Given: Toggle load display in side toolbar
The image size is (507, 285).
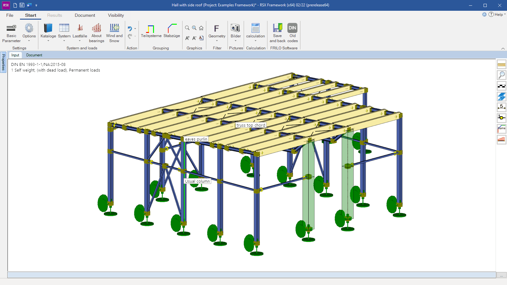Looking at the screenshot, I should 501,139.
